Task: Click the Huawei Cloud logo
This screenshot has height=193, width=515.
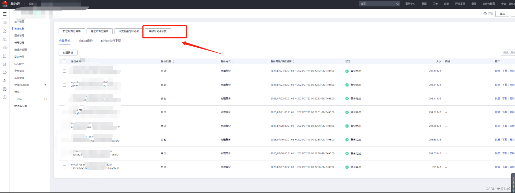Action: tap(5, 3)
